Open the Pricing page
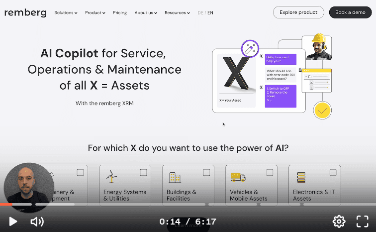The height and width of the screenshot is (232, 376). coord(120,13)
